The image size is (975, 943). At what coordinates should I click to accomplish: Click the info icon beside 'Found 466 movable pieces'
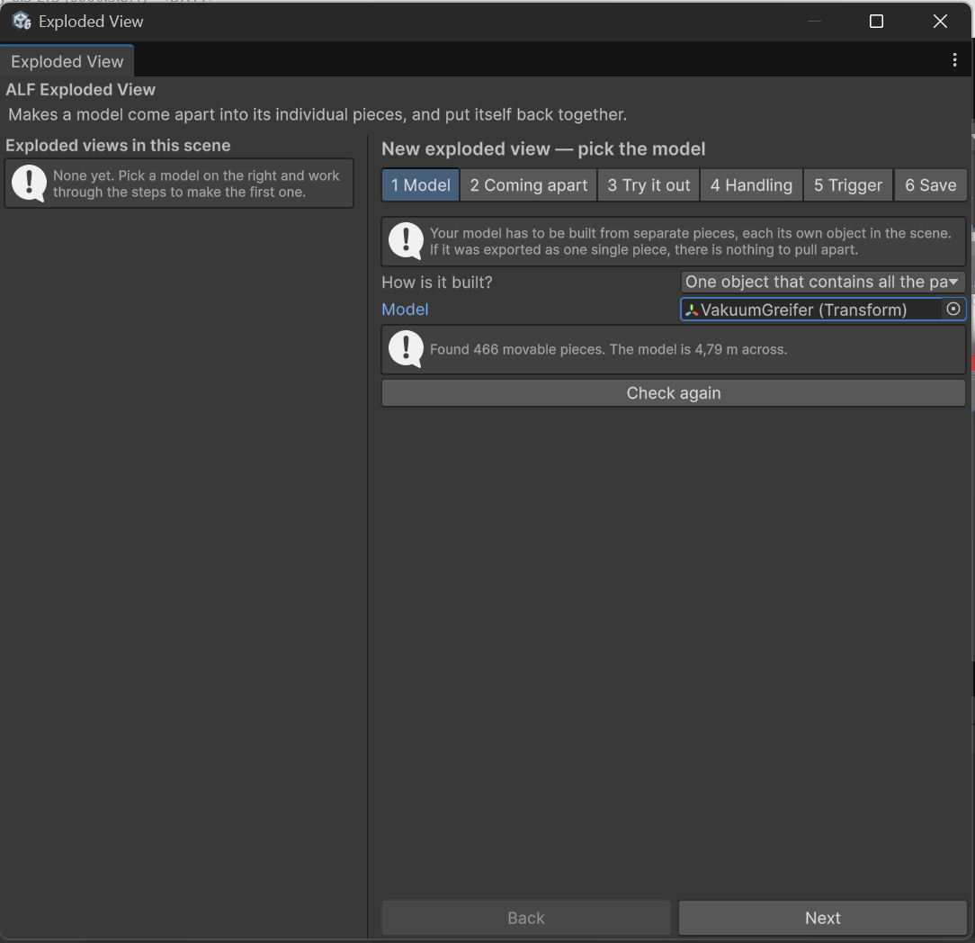pos(406,350)
